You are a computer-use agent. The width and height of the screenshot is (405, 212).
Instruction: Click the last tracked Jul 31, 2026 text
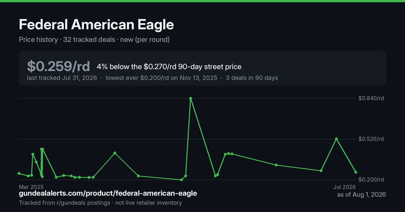[62, 78]
